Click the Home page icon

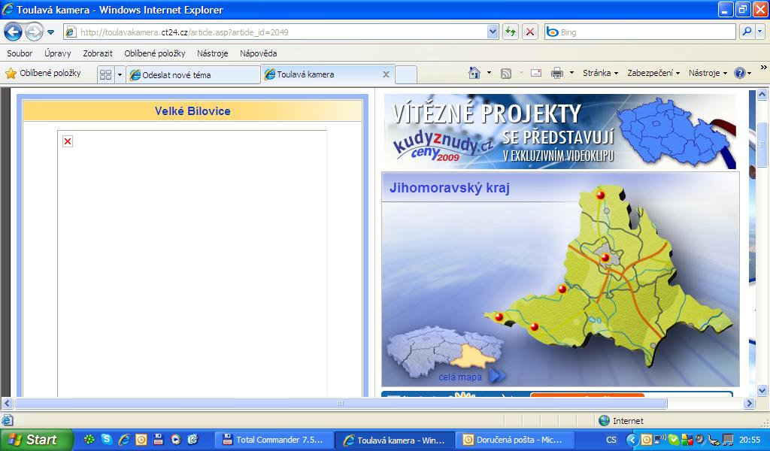click(x=474, y=73)
